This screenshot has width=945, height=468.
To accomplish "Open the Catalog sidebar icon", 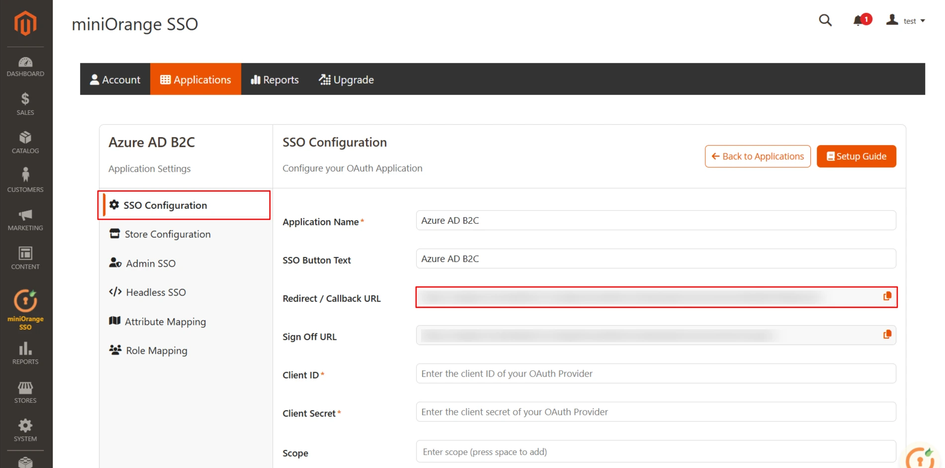I will pos(25,142).
